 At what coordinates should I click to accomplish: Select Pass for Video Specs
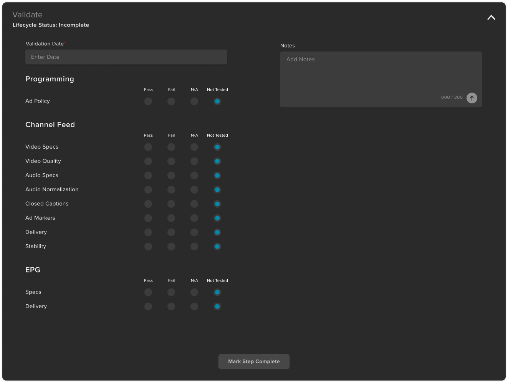(x=148, y=147)
